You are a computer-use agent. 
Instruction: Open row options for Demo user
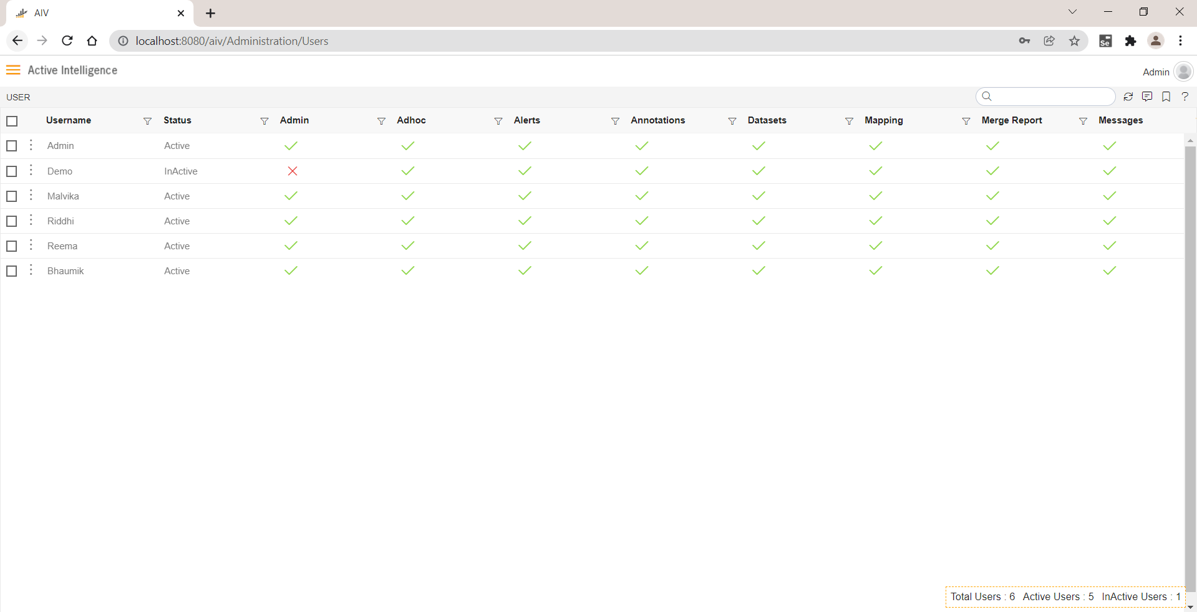[31, 170]
